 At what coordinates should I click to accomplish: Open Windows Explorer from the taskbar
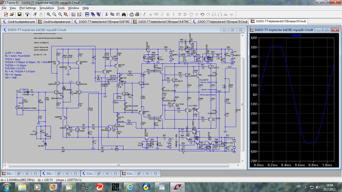tap(22, 187)
